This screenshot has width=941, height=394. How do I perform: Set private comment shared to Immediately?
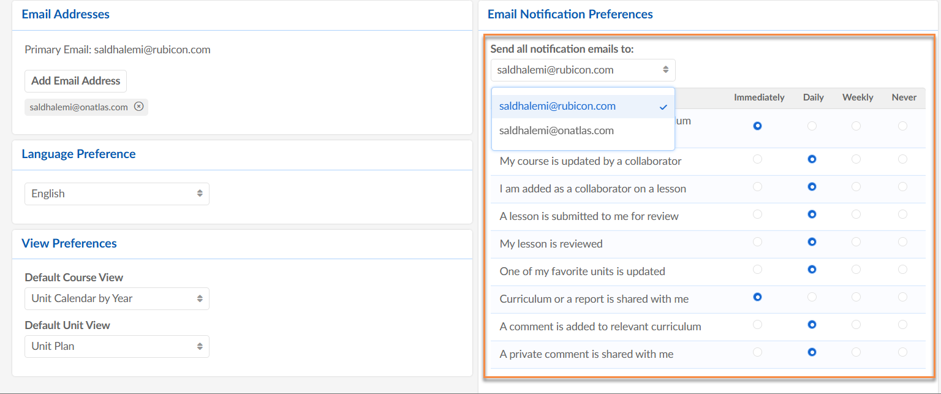758,352
